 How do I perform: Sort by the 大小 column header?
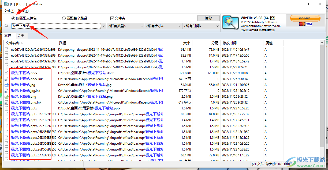pyautogui.click(x=178, y=43)
